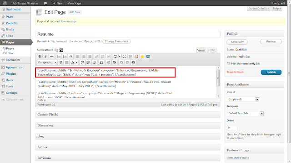
Task: Switch to the HTML editor tab
Action: pyautogui.click(x=212, y=50)
